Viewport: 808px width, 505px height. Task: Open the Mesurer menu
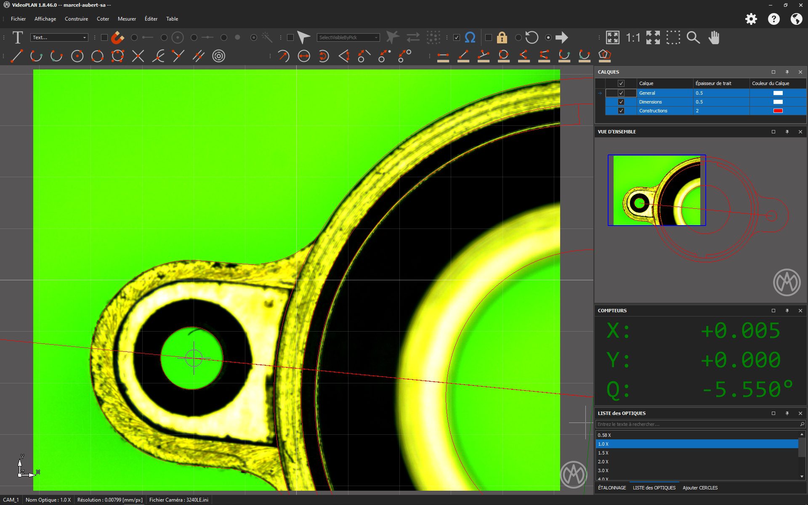[x=127, y=19]
